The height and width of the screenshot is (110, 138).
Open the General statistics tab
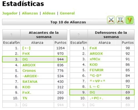pyautogui.click(x=67, y=13)
